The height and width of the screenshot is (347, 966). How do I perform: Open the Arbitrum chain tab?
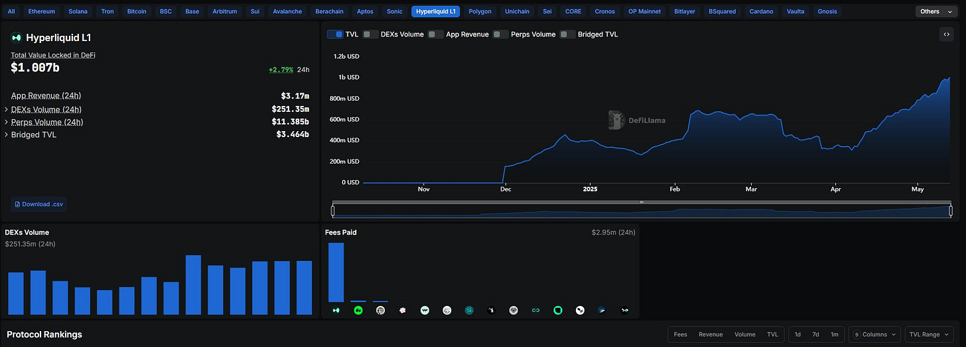click(225, 11)
